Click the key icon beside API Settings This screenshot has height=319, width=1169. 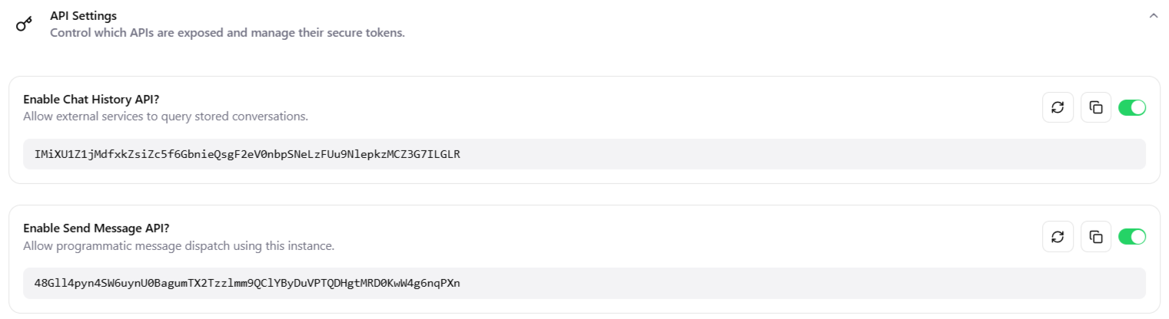pyautogui.click(x=25, y=24)
